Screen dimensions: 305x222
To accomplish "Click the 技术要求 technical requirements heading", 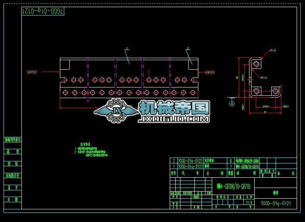I will (85, 144).
